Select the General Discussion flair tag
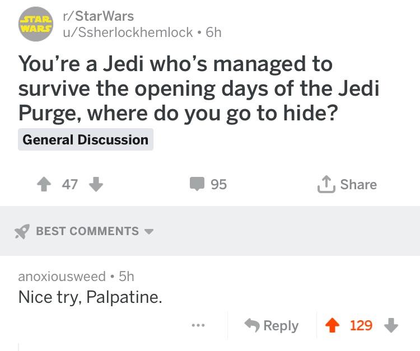Screen dimensions: 420x351 (85, 139)
